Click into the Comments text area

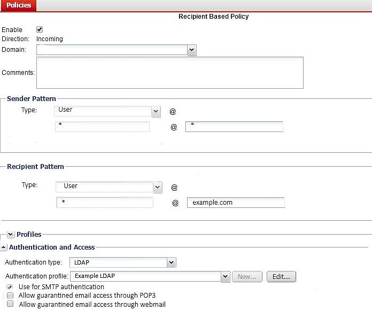pos(169,73)
